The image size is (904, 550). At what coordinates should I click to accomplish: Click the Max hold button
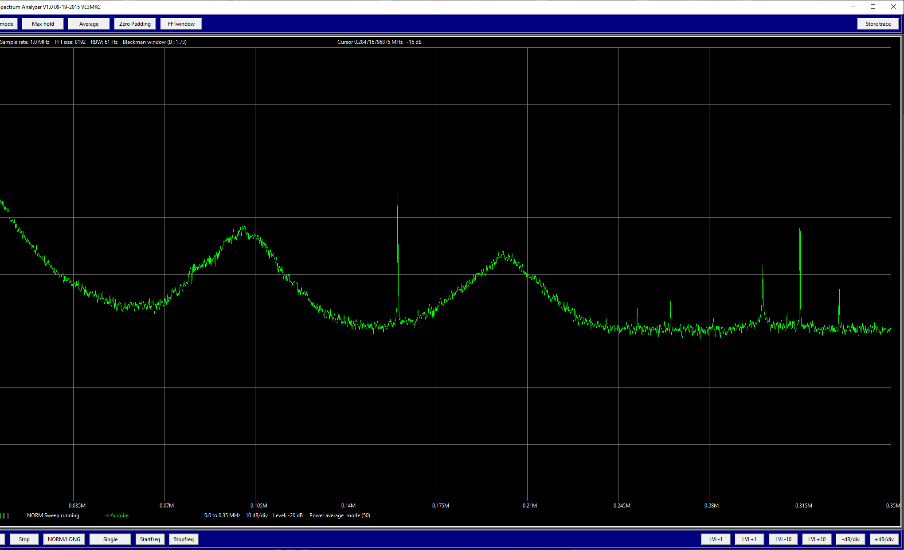[x=43, y=24]
